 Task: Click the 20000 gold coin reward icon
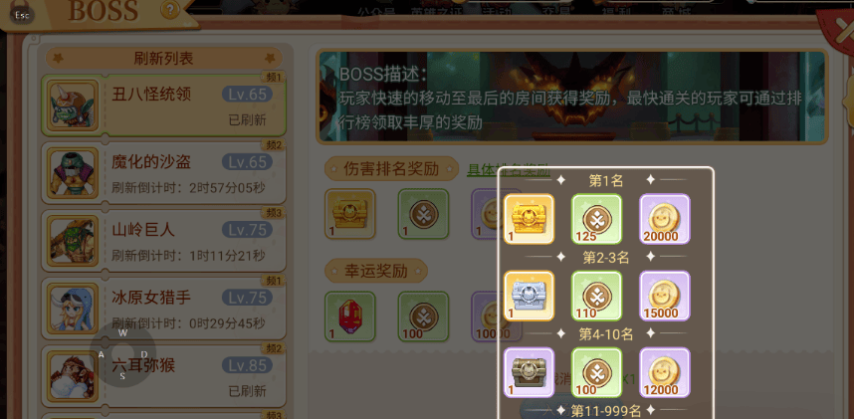665,219
